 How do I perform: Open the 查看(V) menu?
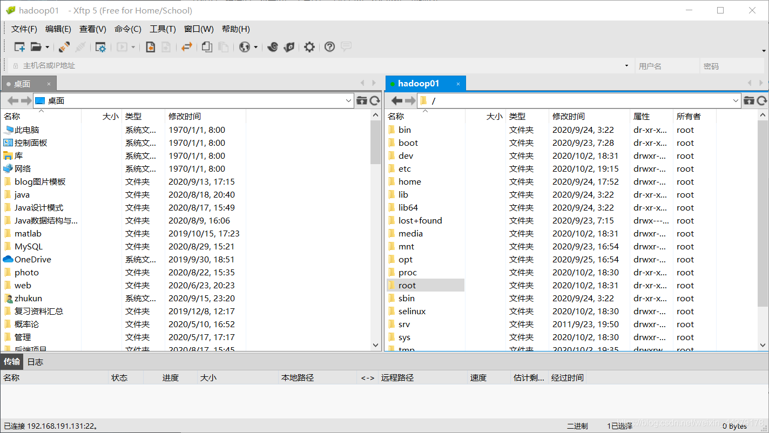coord(93,29)
